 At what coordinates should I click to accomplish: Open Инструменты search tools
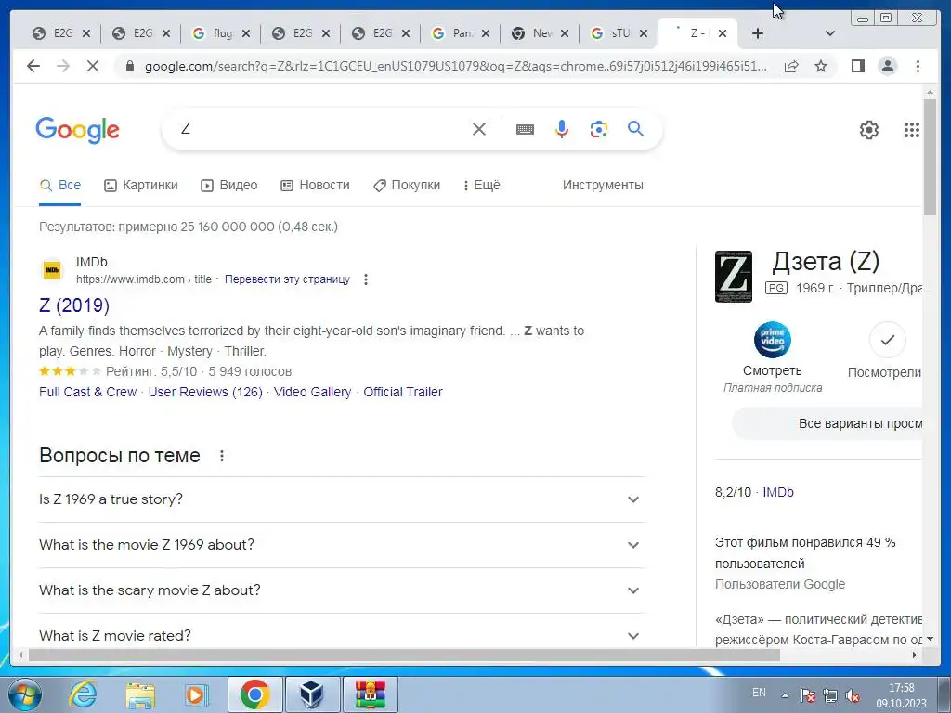(603, 186)
